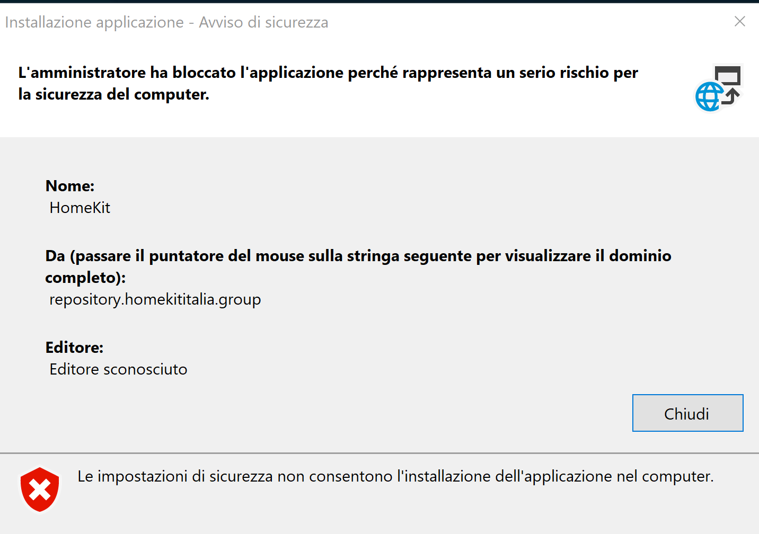Click the Avviso di sicurezza title text

click(x=263, y=22)
